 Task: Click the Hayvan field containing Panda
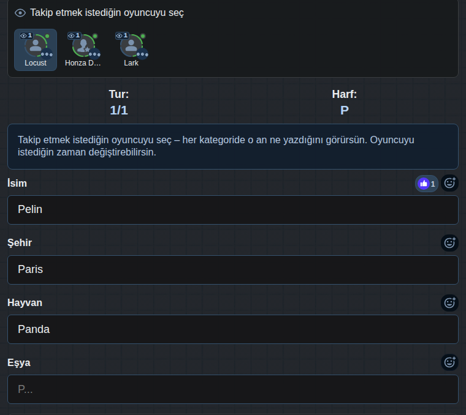pyautogui.click(x=233, y=329)
